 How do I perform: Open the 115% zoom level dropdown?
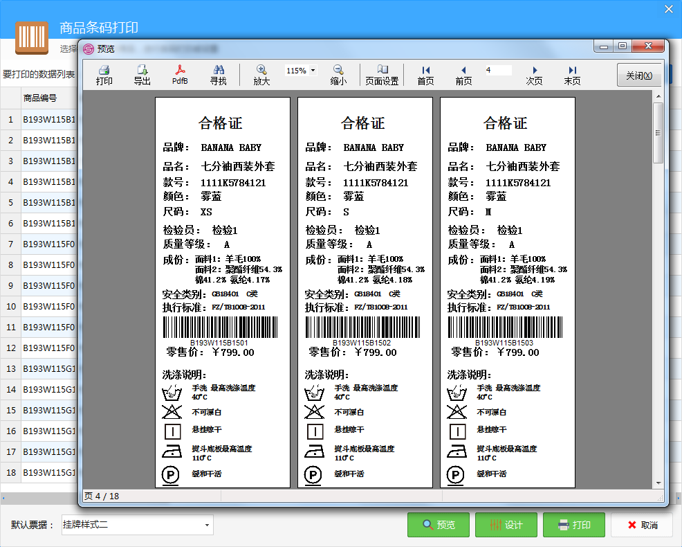click(313, 71)
